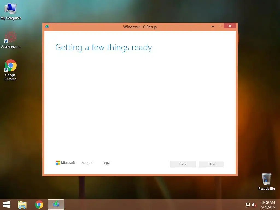280x210 pixels.
Task: Minimize the Windows 10 Setup window
Action: tap(213, 26)
